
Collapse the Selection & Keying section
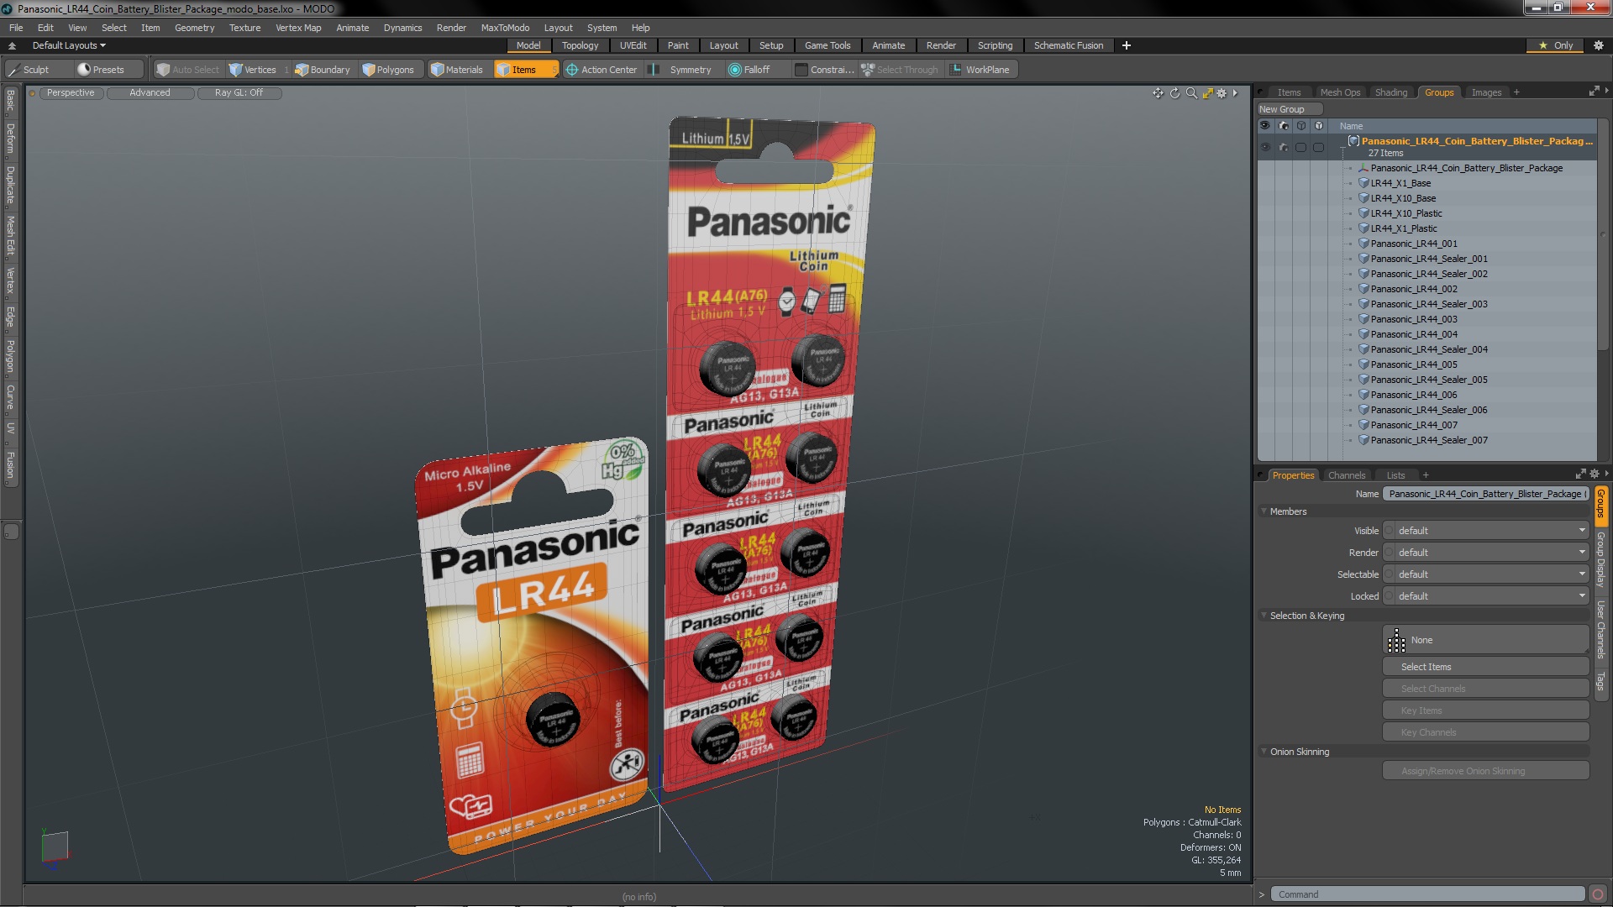1264,616
